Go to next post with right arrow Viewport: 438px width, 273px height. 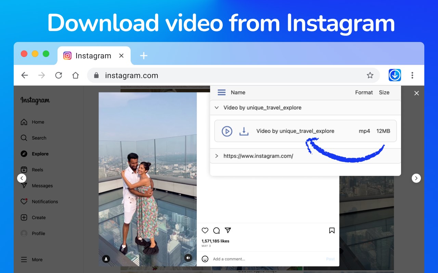click(416, 178)
